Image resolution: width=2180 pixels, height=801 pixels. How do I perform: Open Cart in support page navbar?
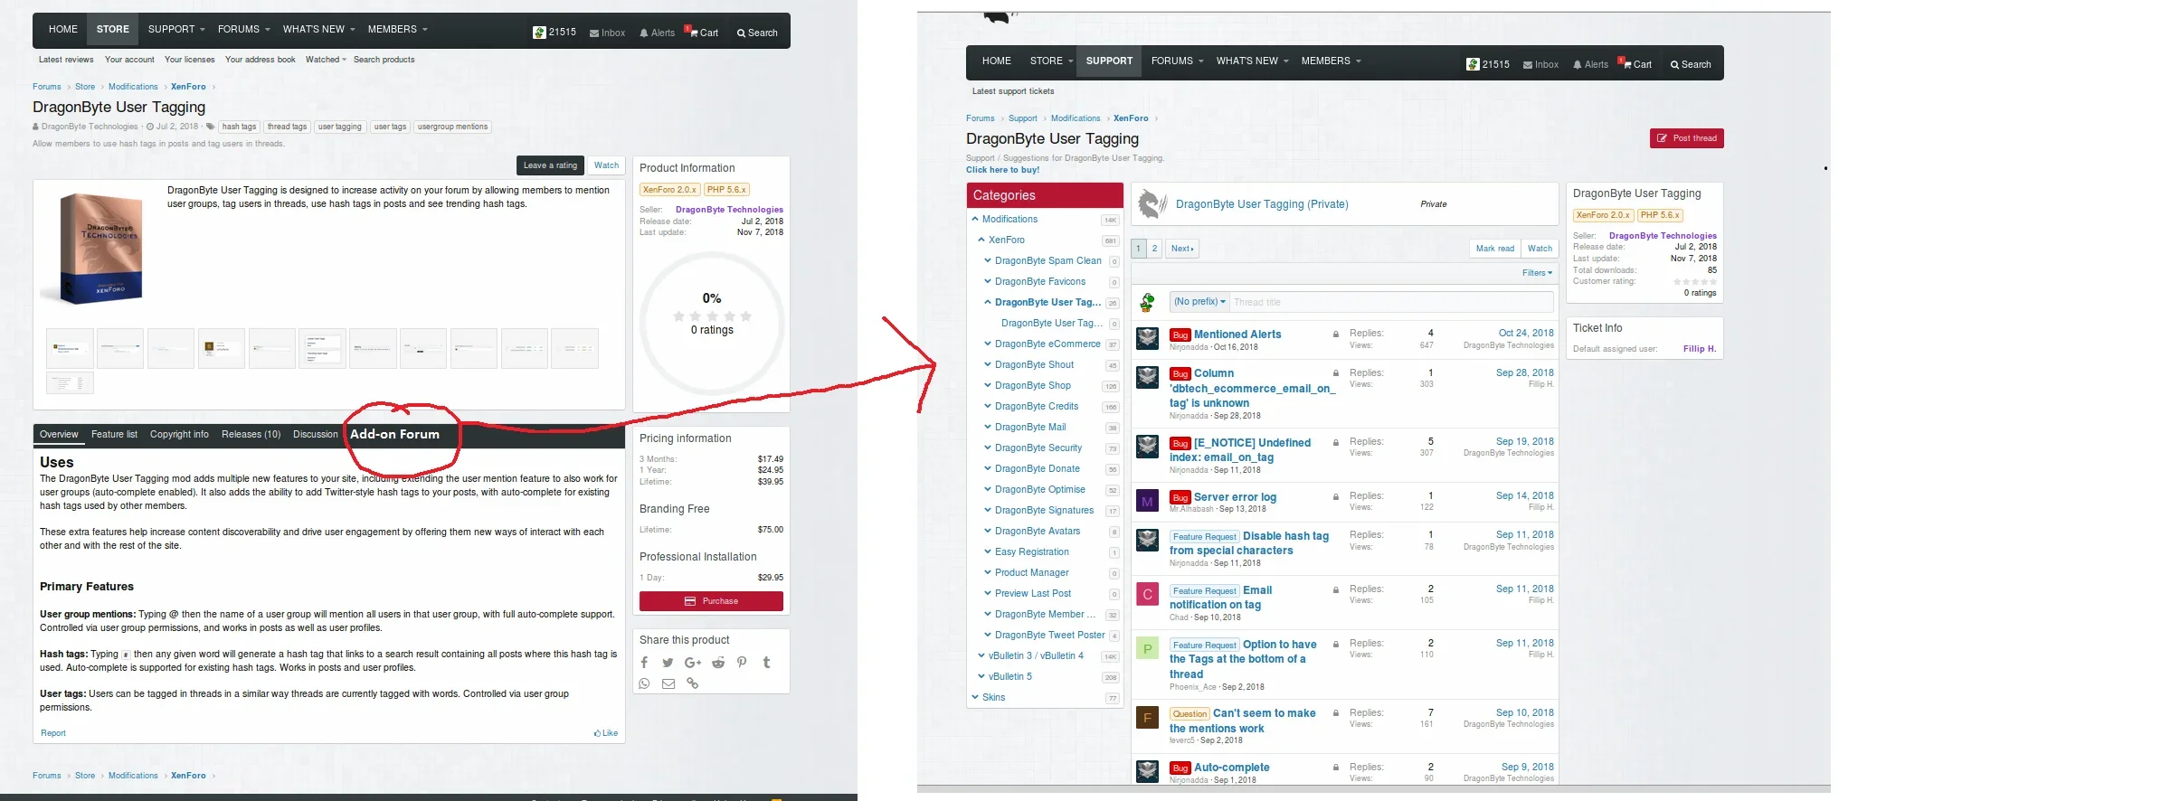1636,64
